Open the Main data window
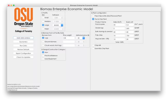This screenshot has width=168, height=101. click(x=23, y=38)
